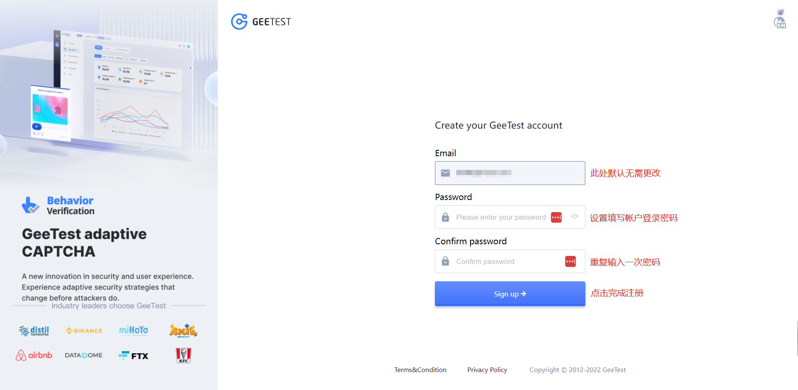Open the EN language switcher

[780, 24]
